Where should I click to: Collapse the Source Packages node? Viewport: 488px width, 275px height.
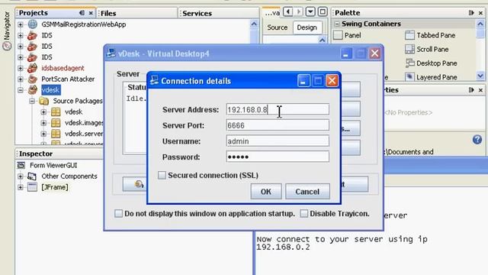(x=32, y=101)
